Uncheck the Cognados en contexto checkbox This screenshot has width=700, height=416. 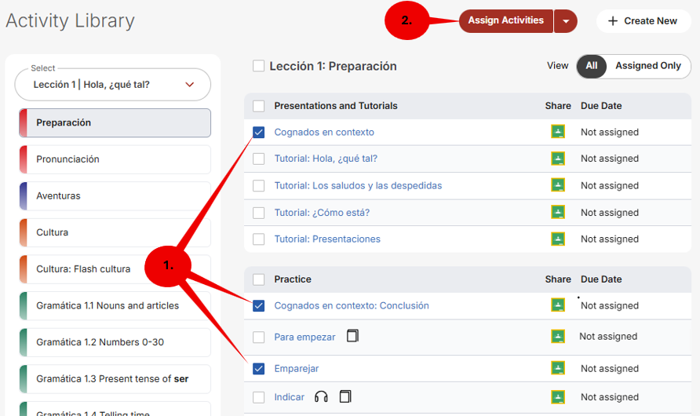(x=258, y=132)
